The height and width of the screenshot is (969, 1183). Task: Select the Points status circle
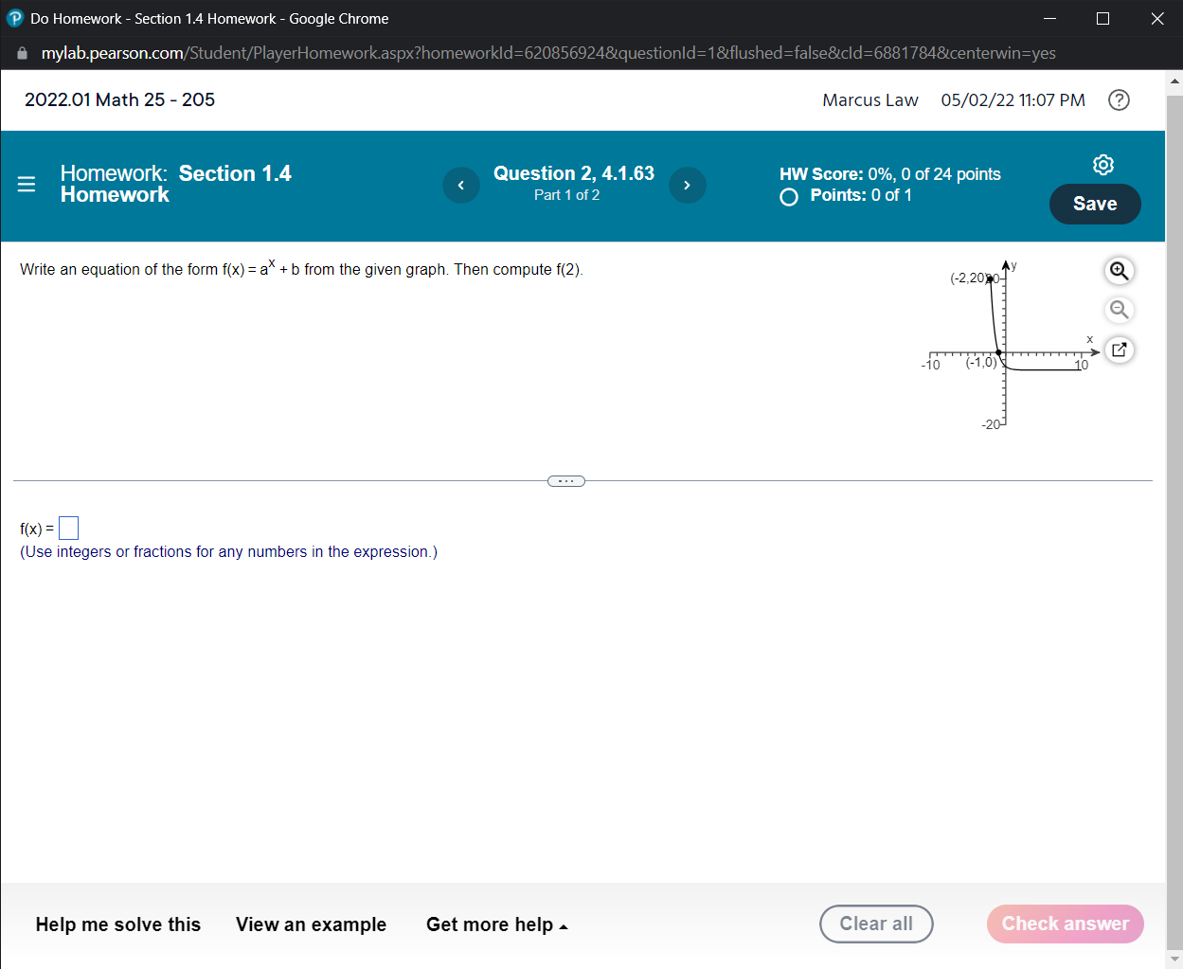click(789, 196)
